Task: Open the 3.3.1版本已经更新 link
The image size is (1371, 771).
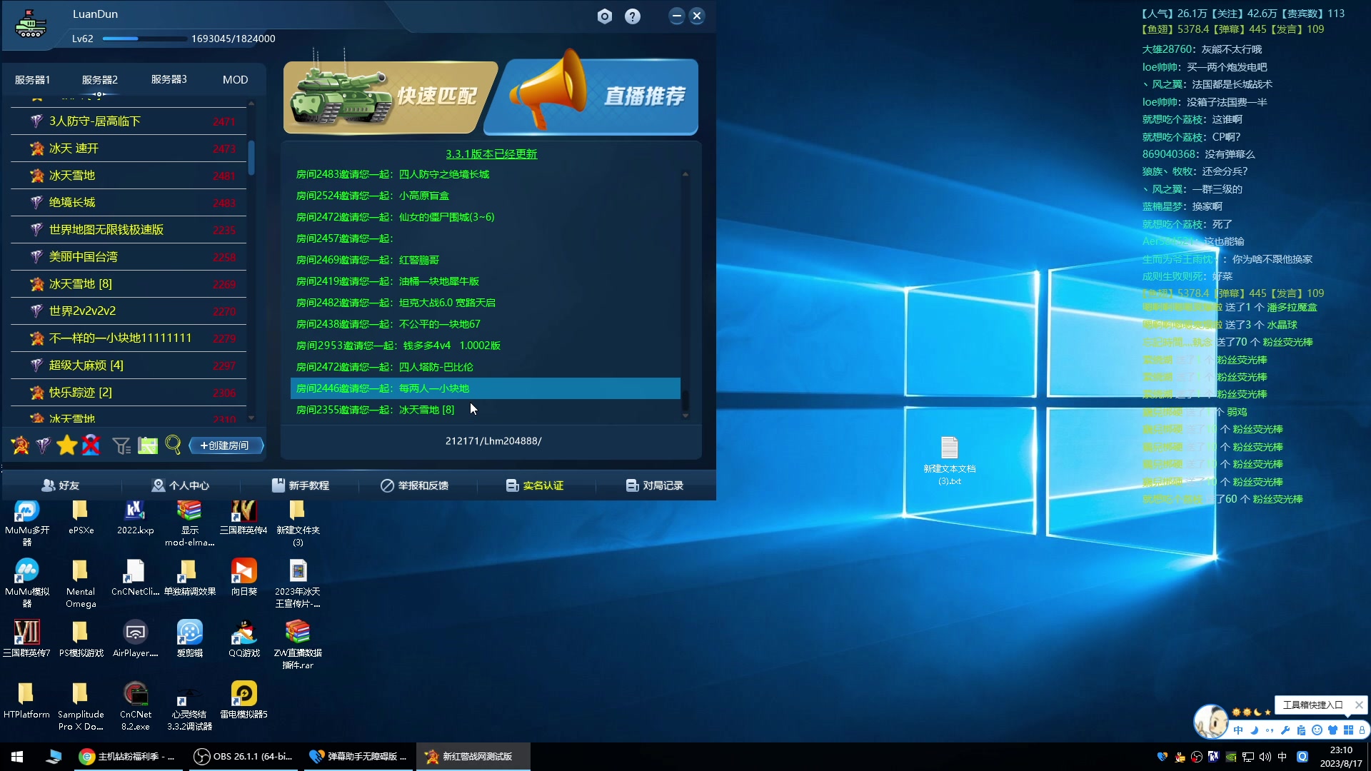Action: click(x=491, y=154)
